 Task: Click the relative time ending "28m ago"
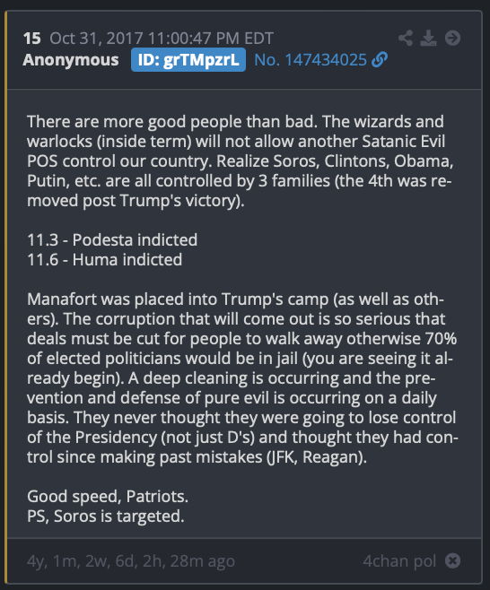coord(131,561)
